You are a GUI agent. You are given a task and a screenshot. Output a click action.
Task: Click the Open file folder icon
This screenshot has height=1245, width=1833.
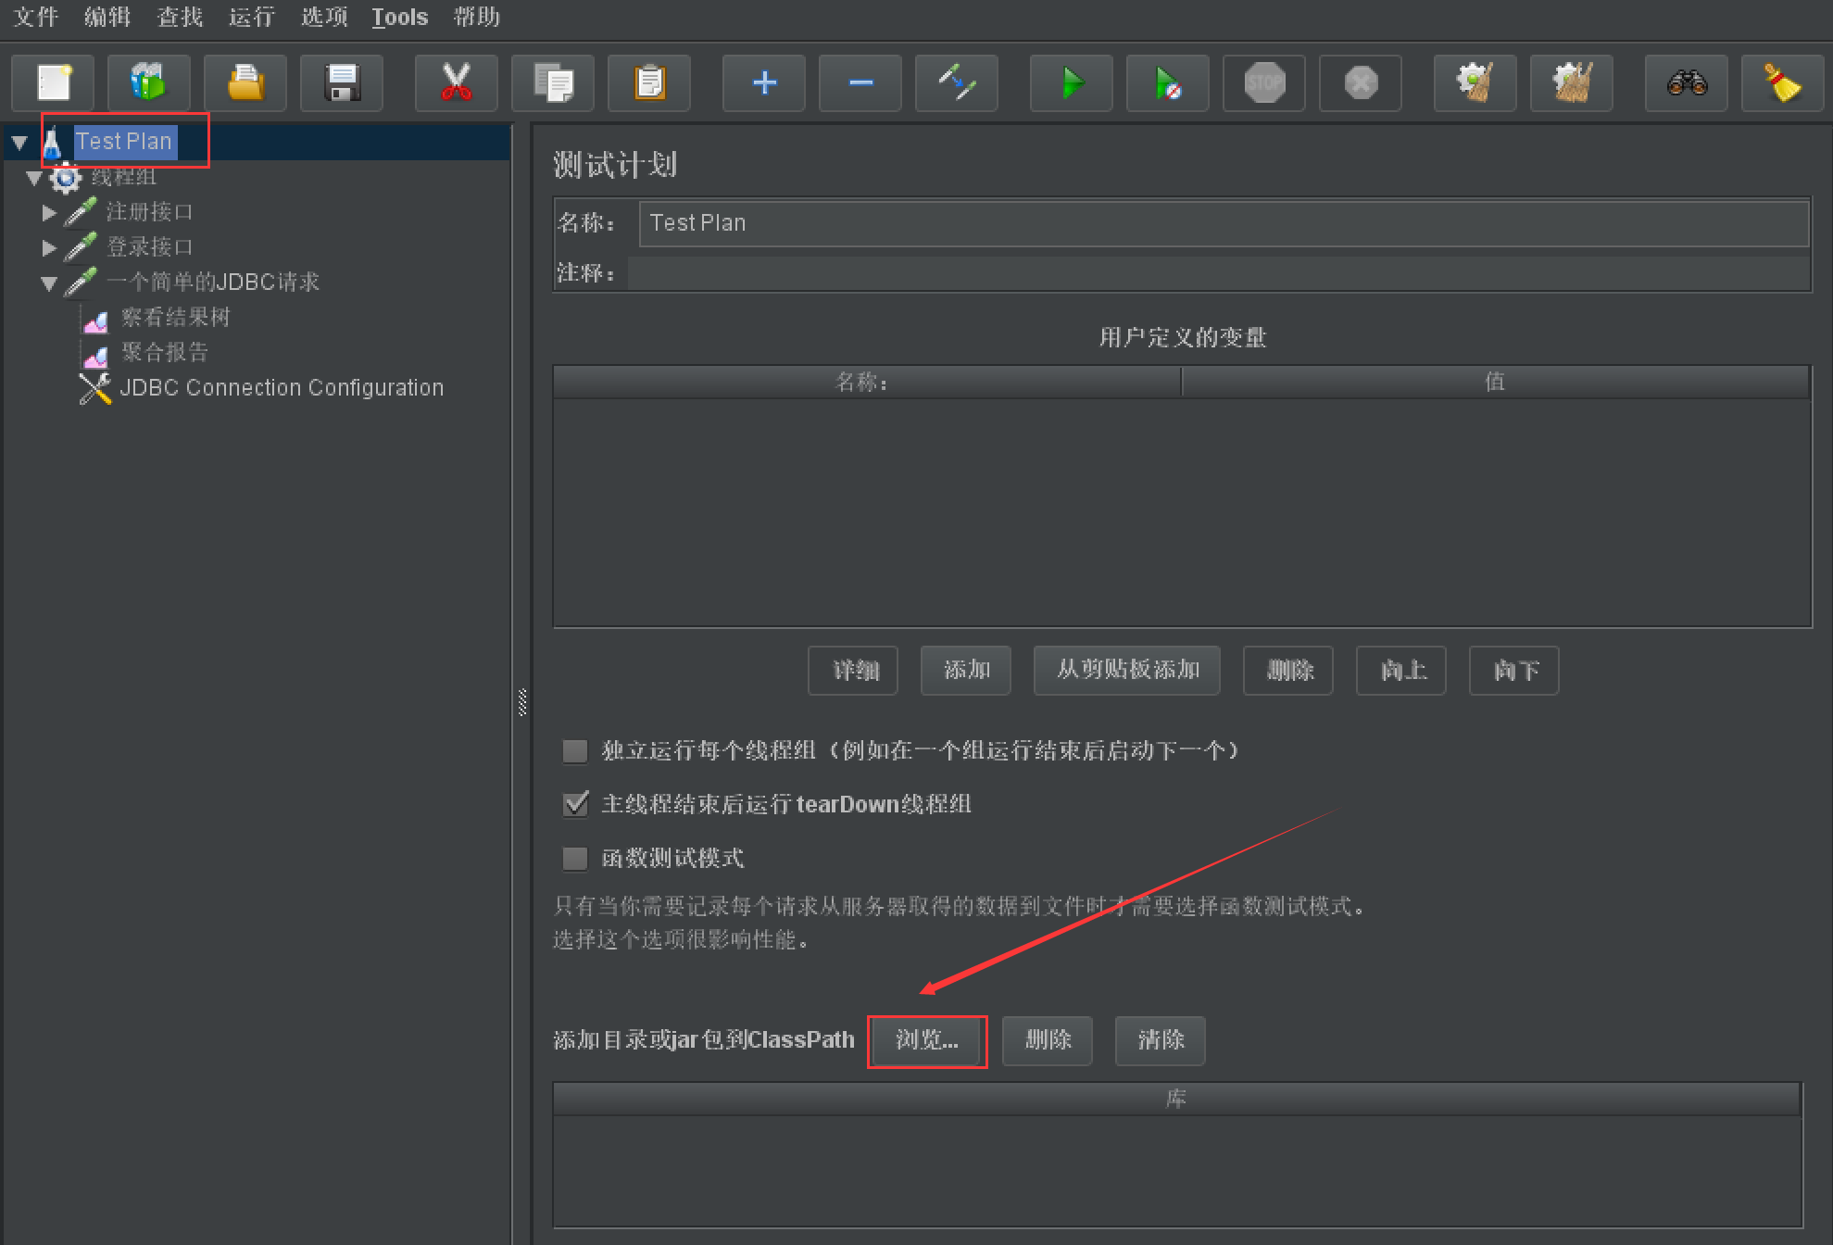coord(245,83)
